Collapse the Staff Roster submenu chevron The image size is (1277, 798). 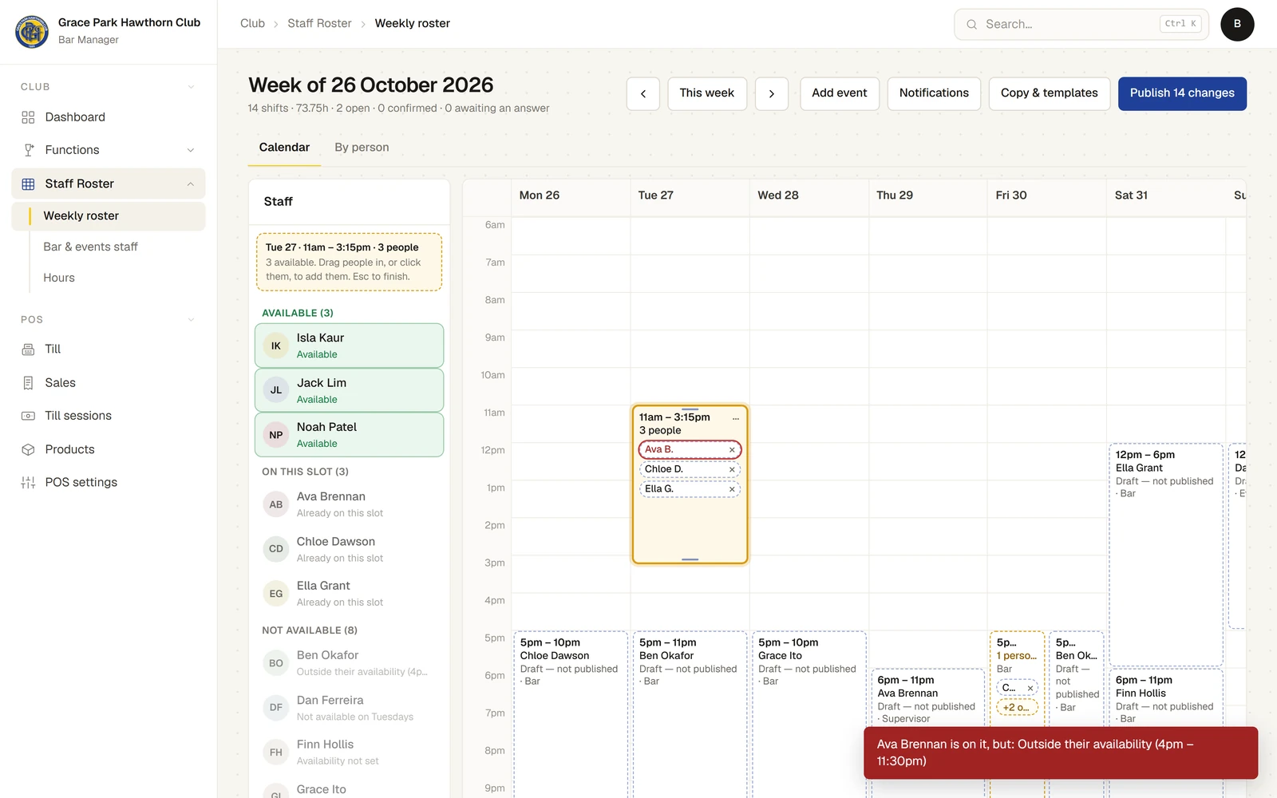pos(191,184)
